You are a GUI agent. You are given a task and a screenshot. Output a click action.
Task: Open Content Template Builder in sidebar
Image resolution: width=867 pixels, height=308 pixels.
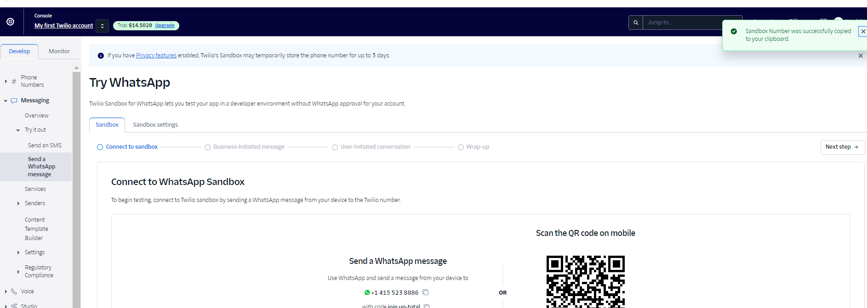point(36,229)
